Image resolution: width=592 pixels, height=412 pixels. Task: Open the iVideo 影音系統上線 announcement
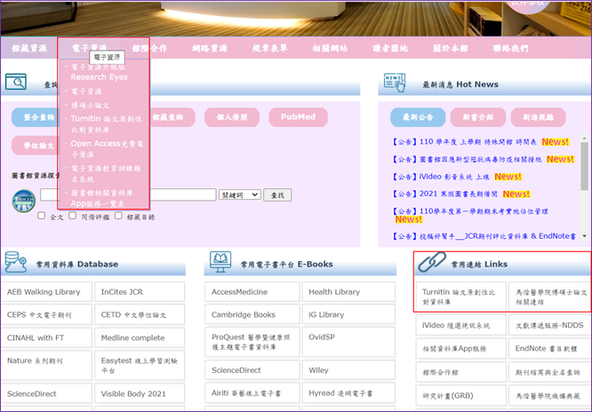tap(441, 177)
